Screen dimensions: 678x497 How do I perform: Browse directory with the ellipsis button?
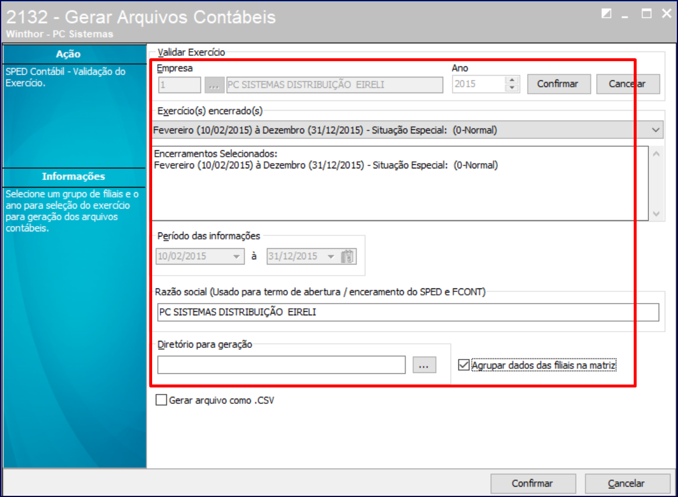point(424,365)
